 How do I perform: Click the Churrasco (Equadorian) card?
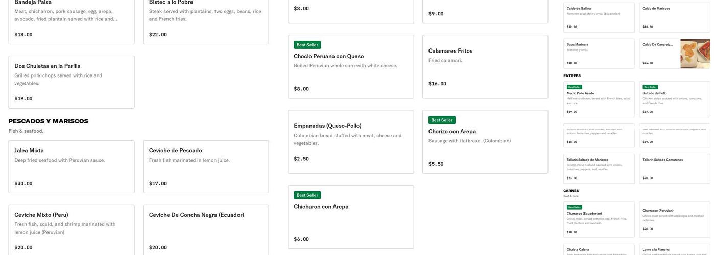coord(599,219)
